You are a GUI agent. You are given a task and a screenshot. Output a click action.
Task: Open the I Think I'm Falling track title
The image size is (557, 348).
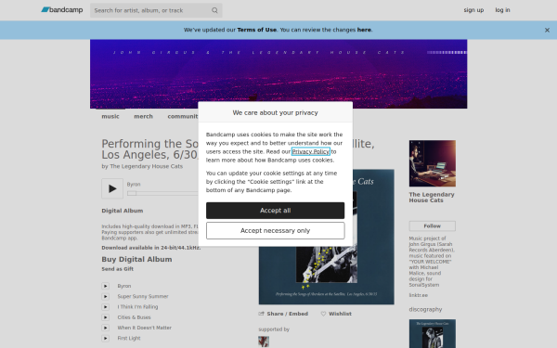click(137, 307)
